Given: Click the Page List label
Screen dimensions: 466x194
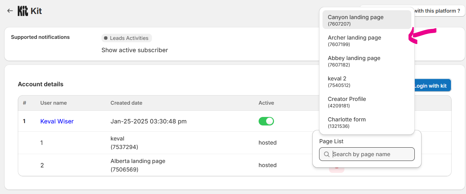Looking at the screenshot, I should pos(331,141).
